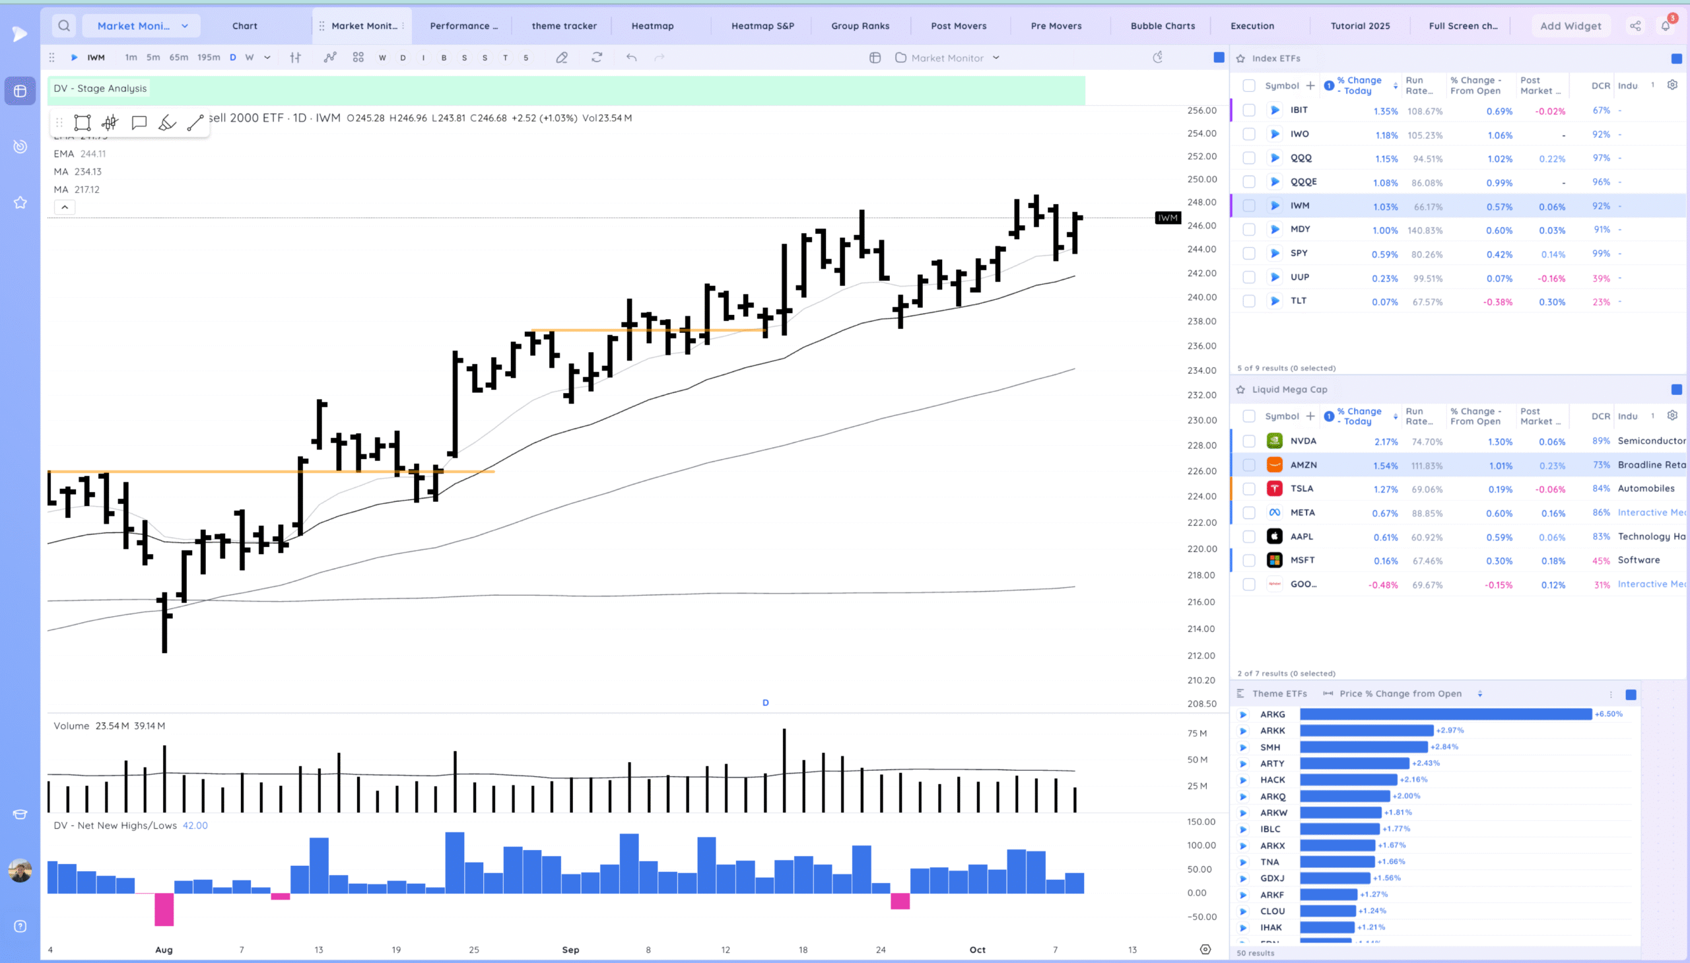Select the highlighter drawing tool
The image size is (1690, 963).
(166, 122)
